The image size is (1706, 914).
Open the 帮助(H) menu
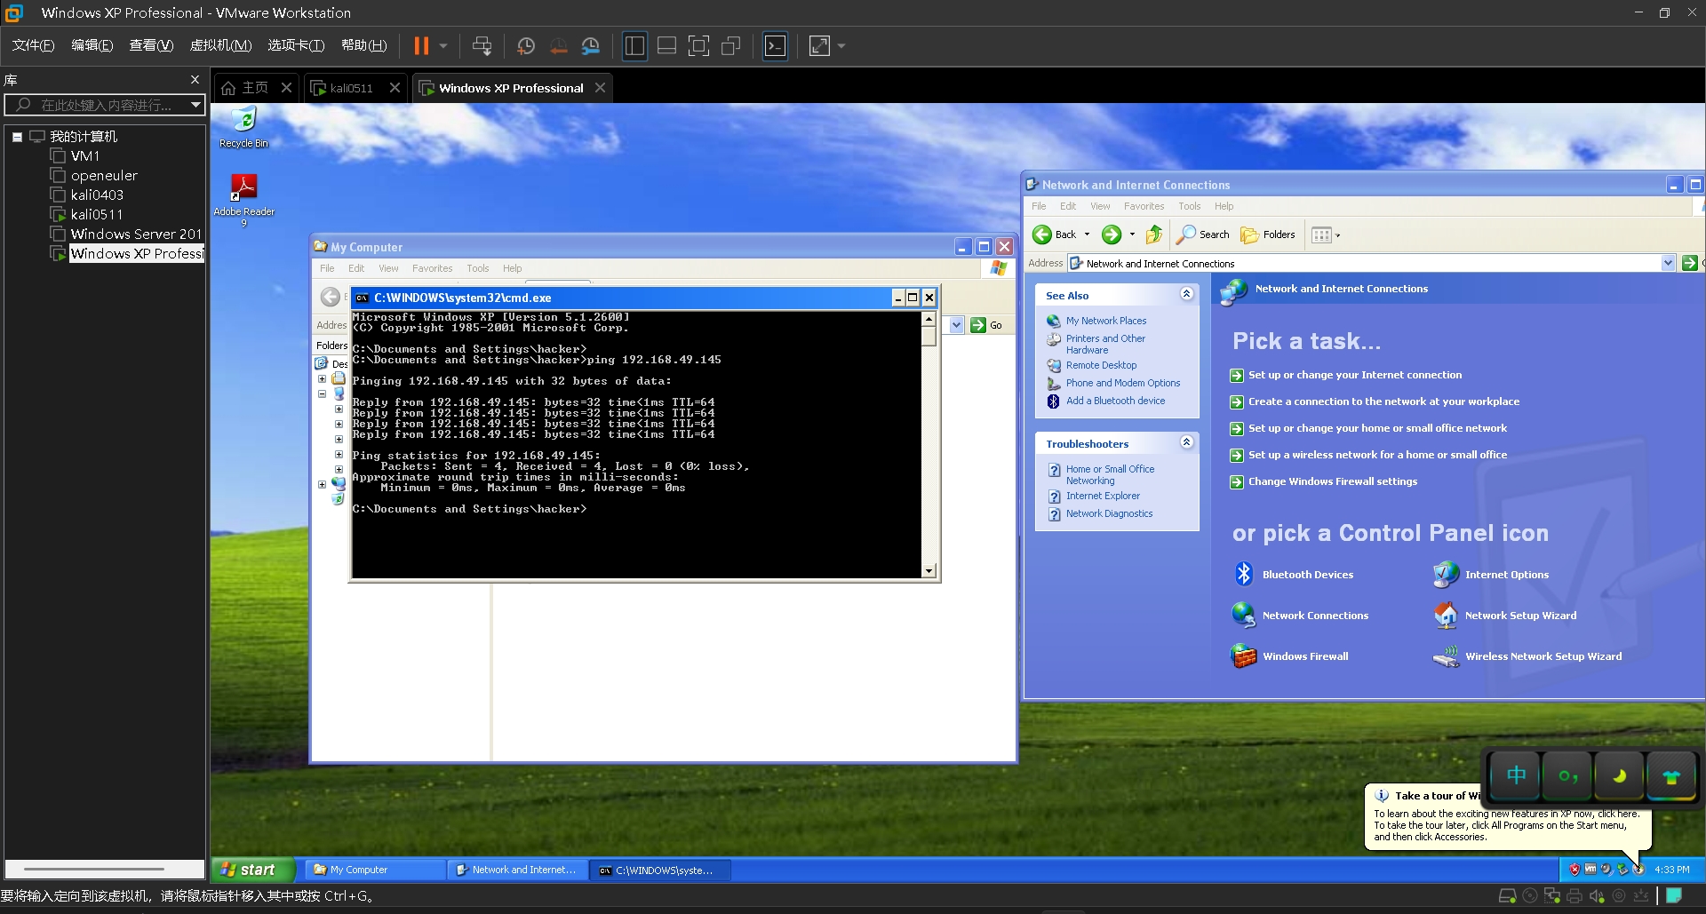[364, 45]
